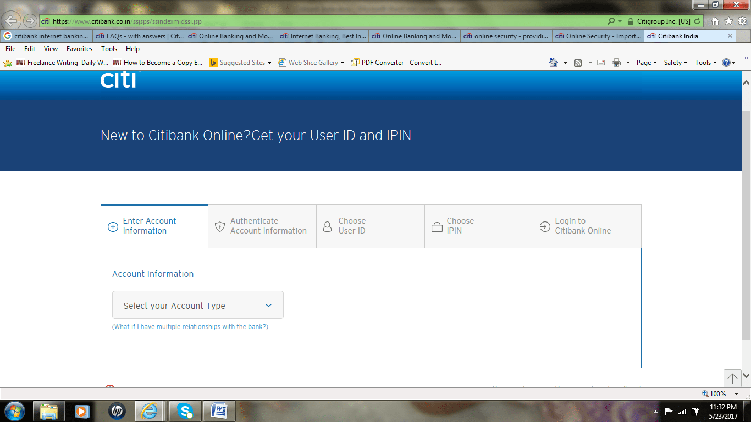Click the address bar search magnifier icon

pos(611,21)
